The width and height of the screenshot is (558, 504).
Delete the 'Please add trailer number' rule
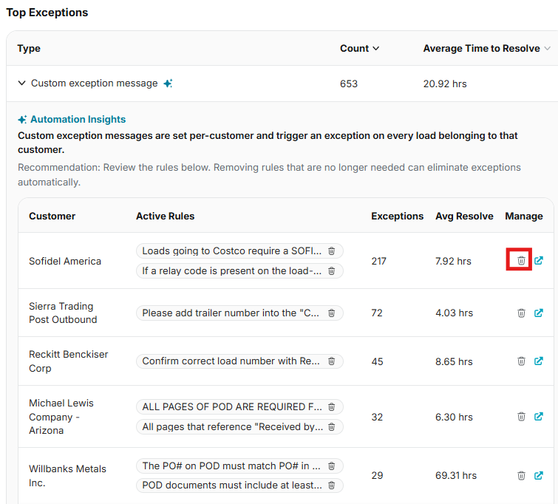tap(331, 313)
